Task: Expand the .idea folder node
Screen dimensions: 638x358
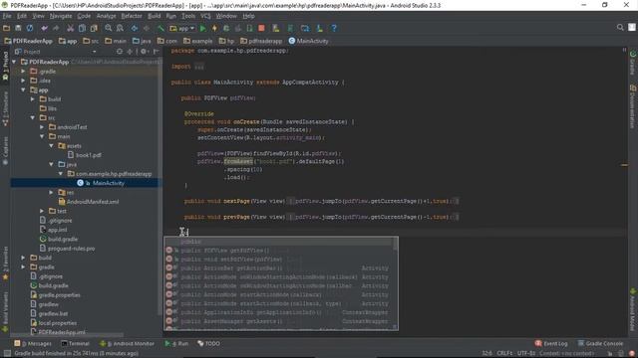Action: point(23,81)
